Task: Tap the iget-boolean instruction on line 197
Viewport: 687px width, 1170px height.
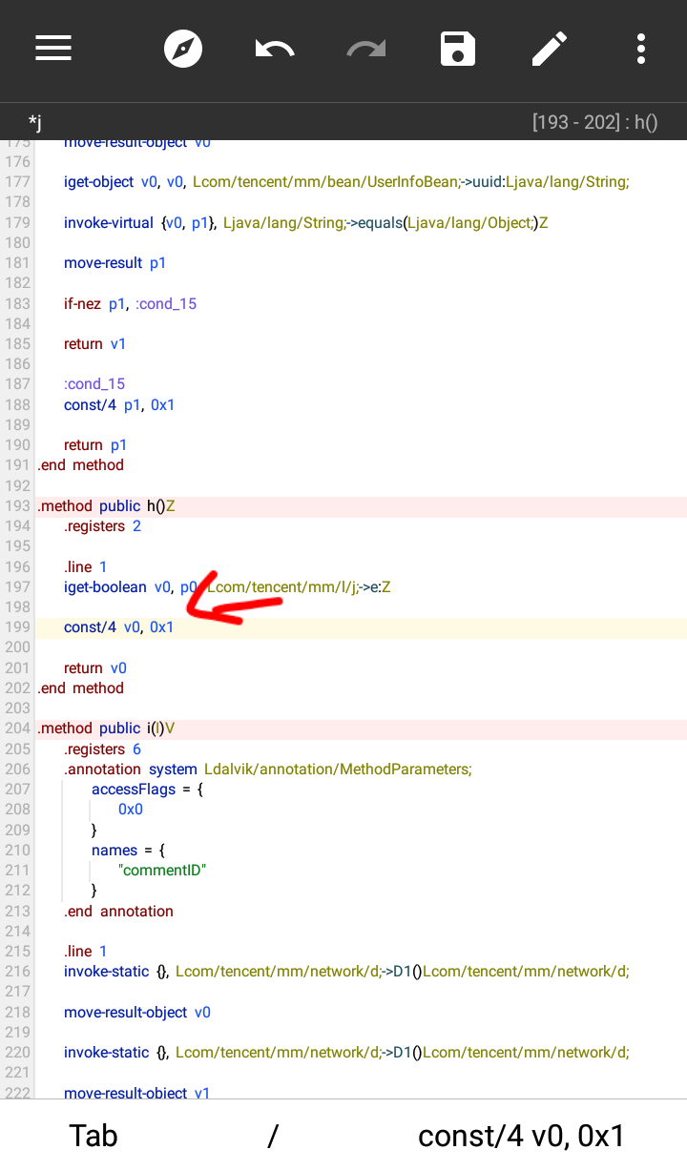Action: point(105,587)
